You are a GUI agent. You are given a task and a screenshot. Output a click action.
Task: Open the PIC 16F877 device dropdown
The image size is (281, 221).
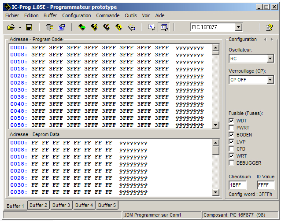coord(239,27)
